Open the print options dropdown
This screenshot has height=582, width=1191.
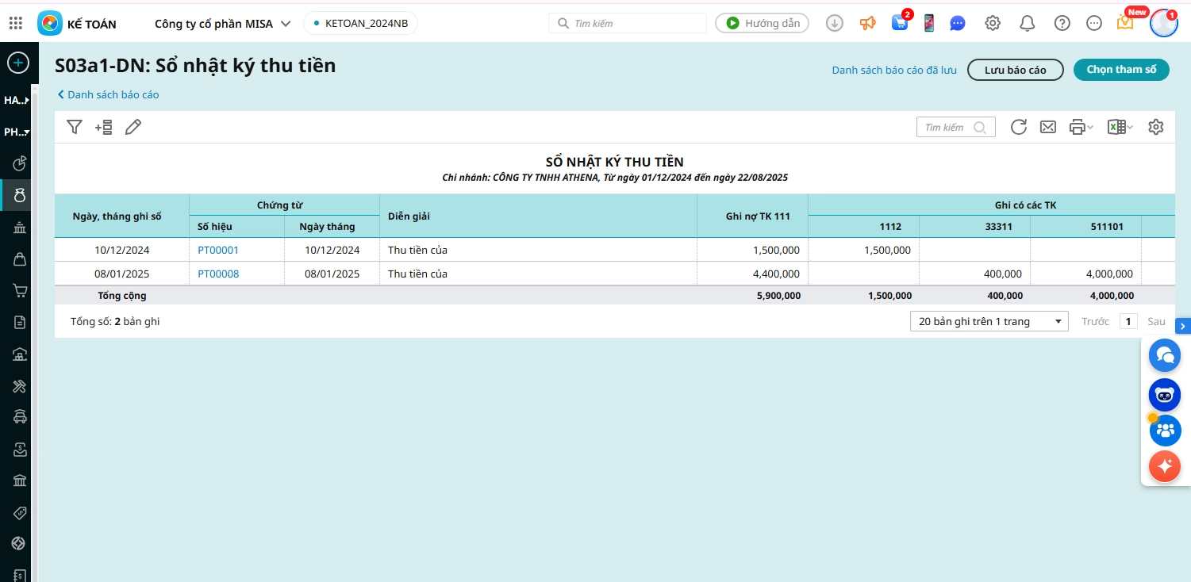point(1081,127)
